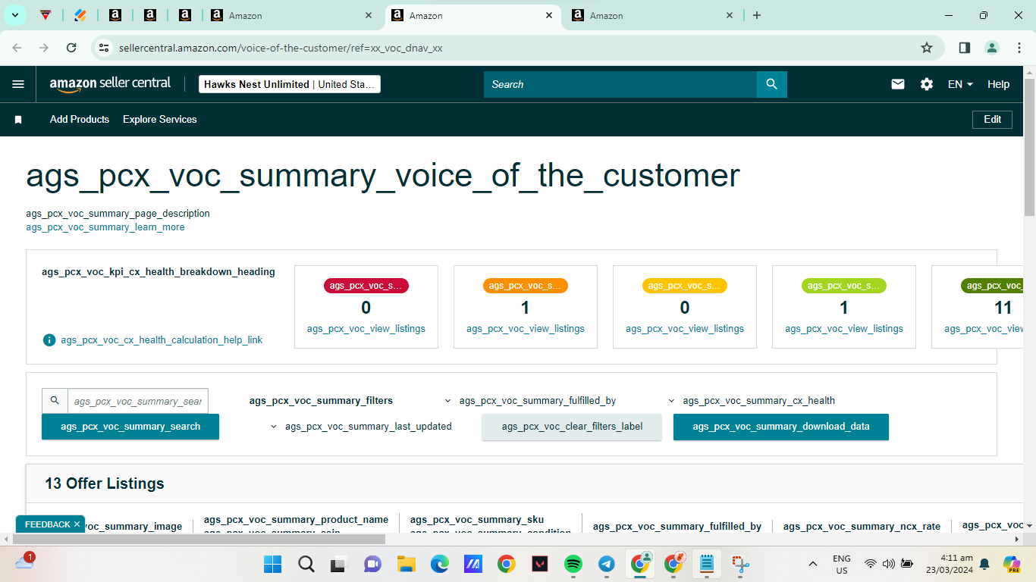1036x582 pixels.
Task: Click the summary_download_data button
Action: click(x=781, y=427)
